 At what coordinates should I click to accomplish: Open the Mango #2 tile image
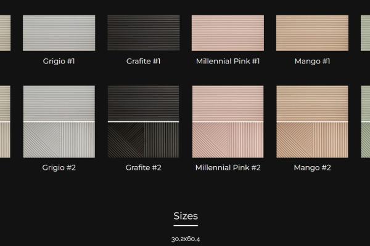312,122
